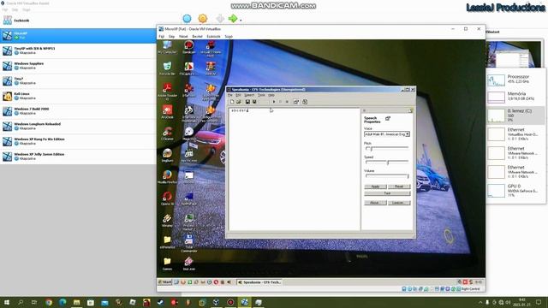This screenshot has height=308, width=548.
Task: Open the Gép menu in the VM window
Action: tap(171, 36)
